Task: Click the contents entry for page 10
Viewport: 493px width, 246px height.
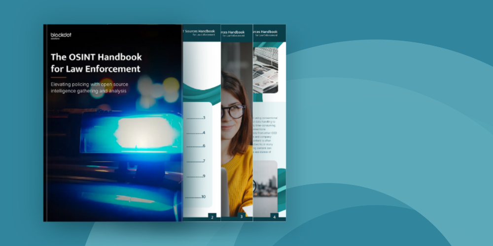Action: click(195, 197)
